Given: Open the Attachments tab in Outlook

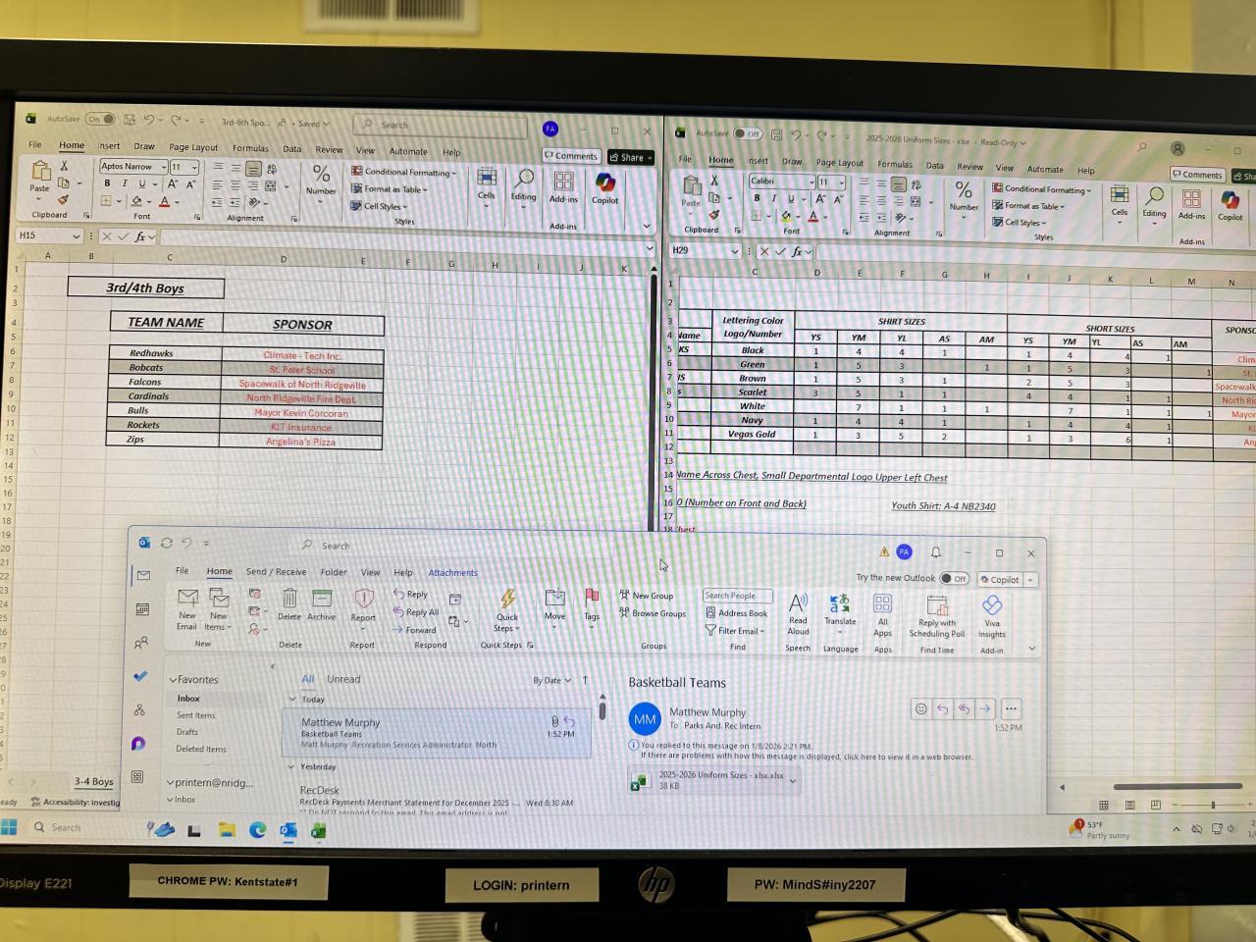Looking at the screenshot, I should (x=453, y=573).
